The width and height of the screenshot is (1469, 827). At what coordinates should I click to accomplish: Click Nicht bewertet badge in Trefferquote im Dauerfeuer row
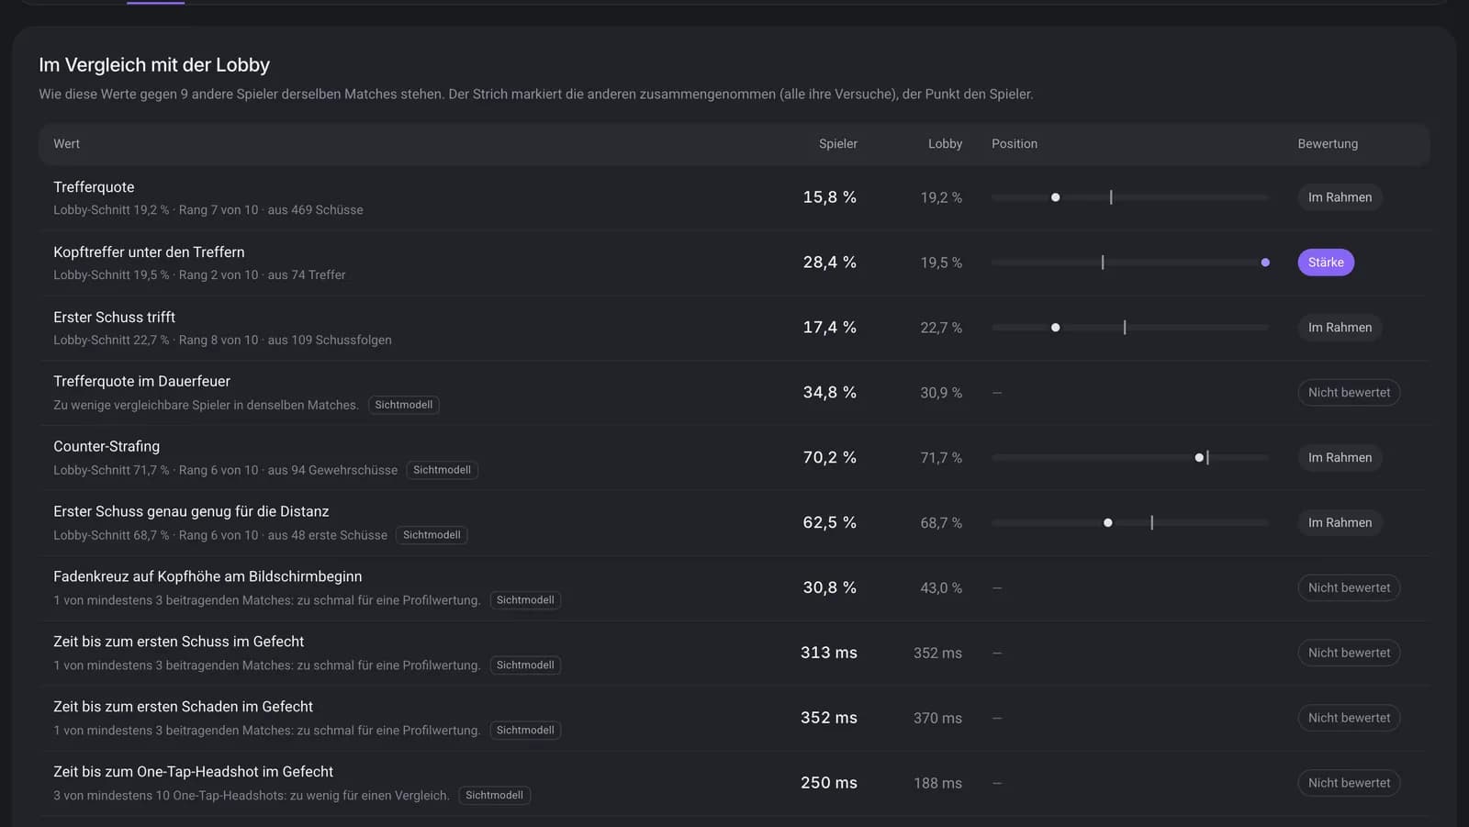(1349, 392)
